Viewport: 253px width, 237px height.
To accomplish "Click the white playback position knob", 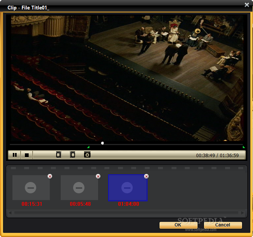I will click(x=102, y=143).
